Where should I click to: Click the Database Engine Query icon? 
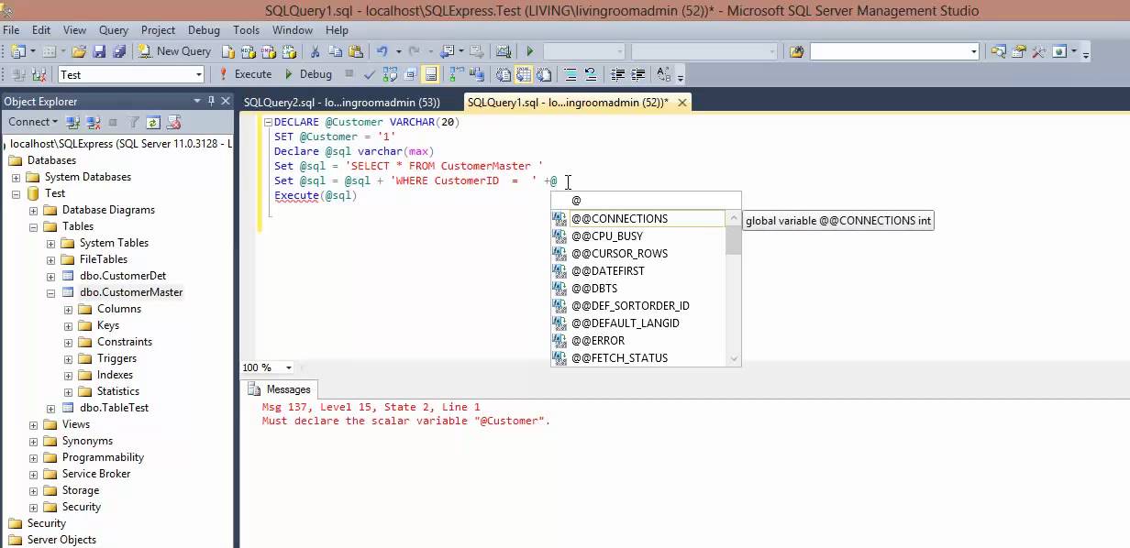click(x=228, y=51)
